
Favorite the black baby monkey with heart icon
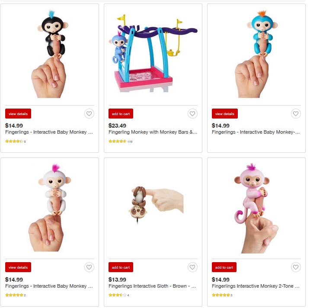(89, 113)
